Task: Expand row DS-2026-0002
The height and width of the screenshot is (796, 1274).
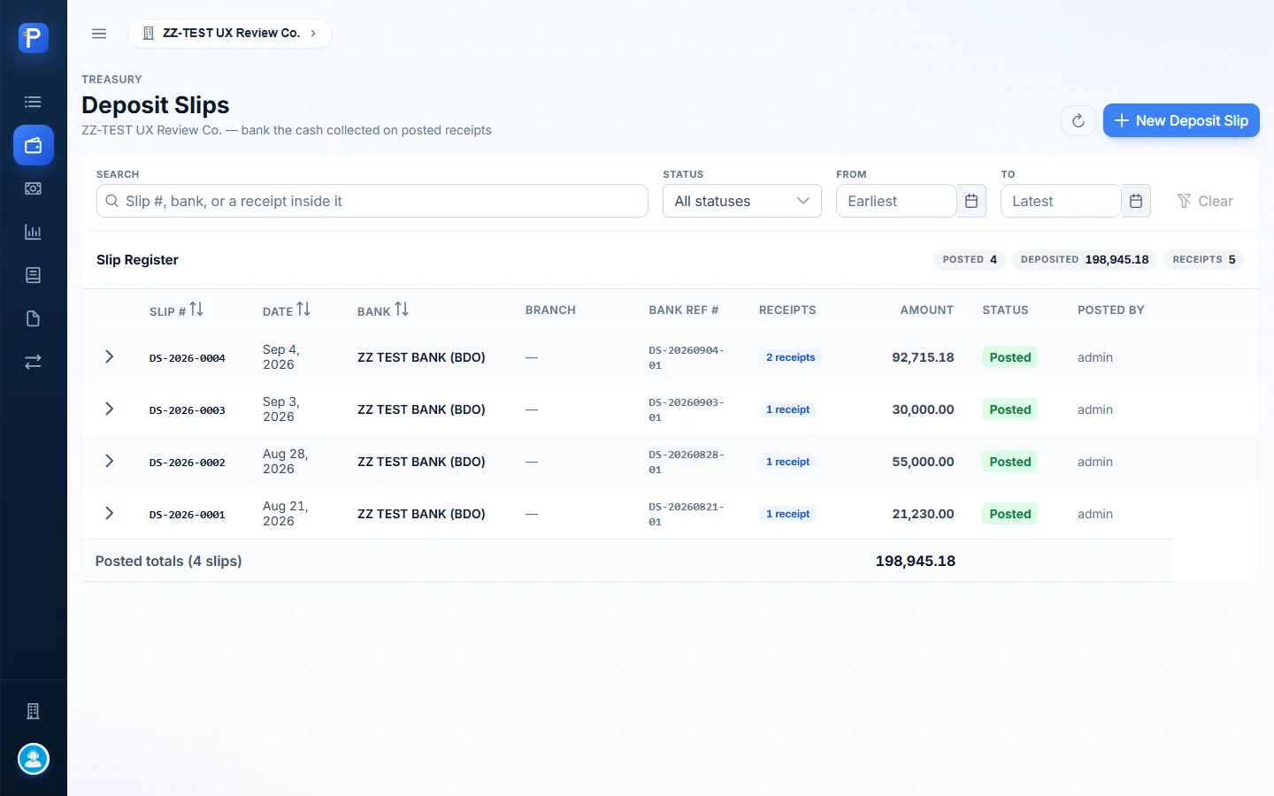Action: click(x=109, y=461)
